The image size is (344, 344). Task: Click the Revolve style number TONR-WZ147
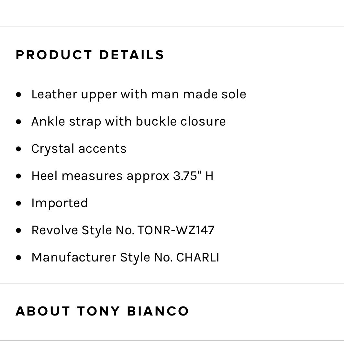176,230
